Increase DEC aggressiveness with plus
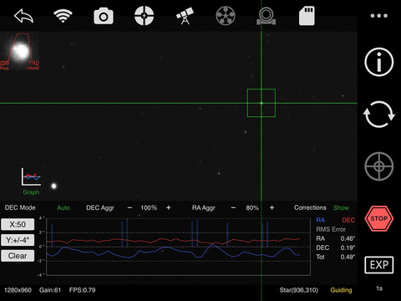This screenshot has width=401, height=301. (x=168, y=207)
